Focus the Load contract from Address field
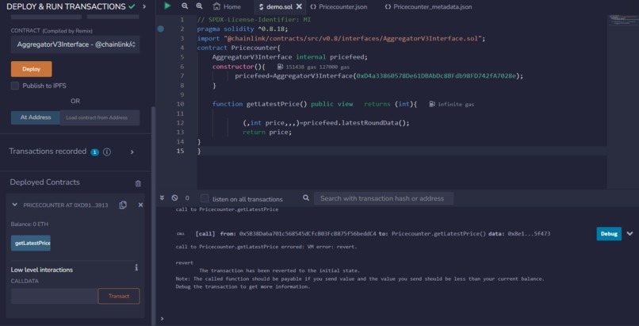The height and width of the screenshot is (326, 639). [100, 117]
